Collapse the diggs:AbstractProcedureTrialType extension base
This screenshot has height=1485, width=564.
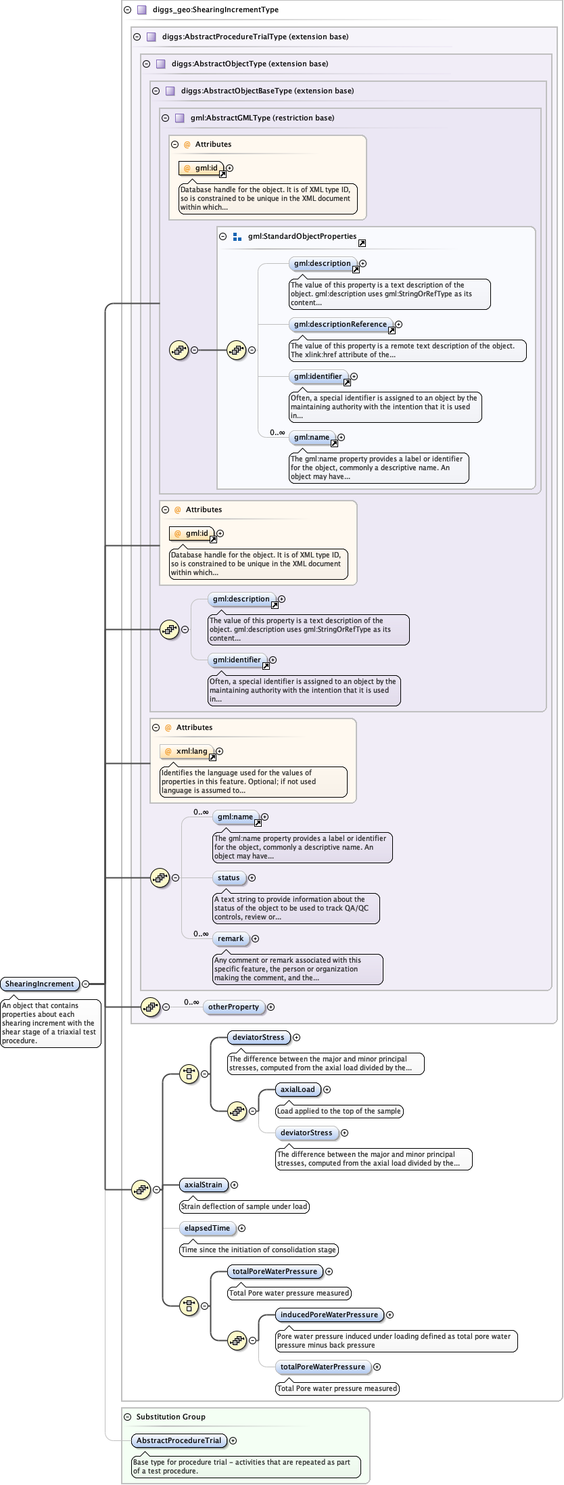tap(137, 37)
